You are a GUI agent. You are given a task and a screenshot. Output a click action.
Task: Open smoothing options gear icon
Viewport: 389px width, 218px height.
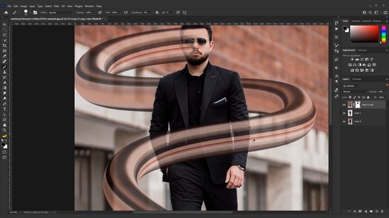click(x=157, y=12)
